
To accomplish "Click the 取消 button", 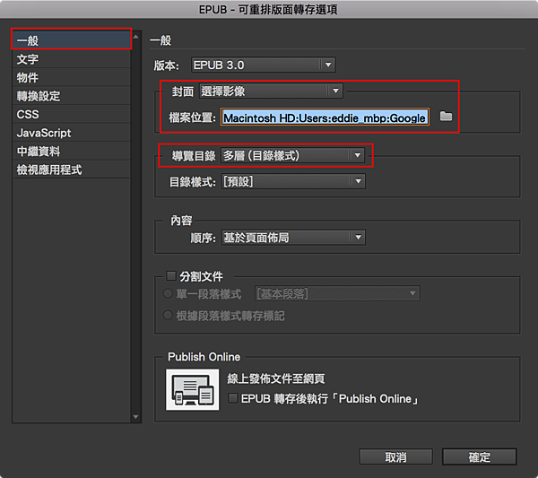I will 395,456.
